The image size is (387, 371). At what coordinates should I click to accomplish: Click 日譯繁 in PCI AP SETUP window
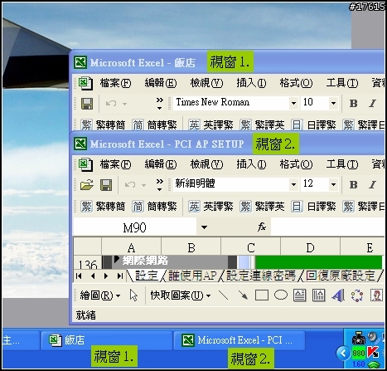314,206
